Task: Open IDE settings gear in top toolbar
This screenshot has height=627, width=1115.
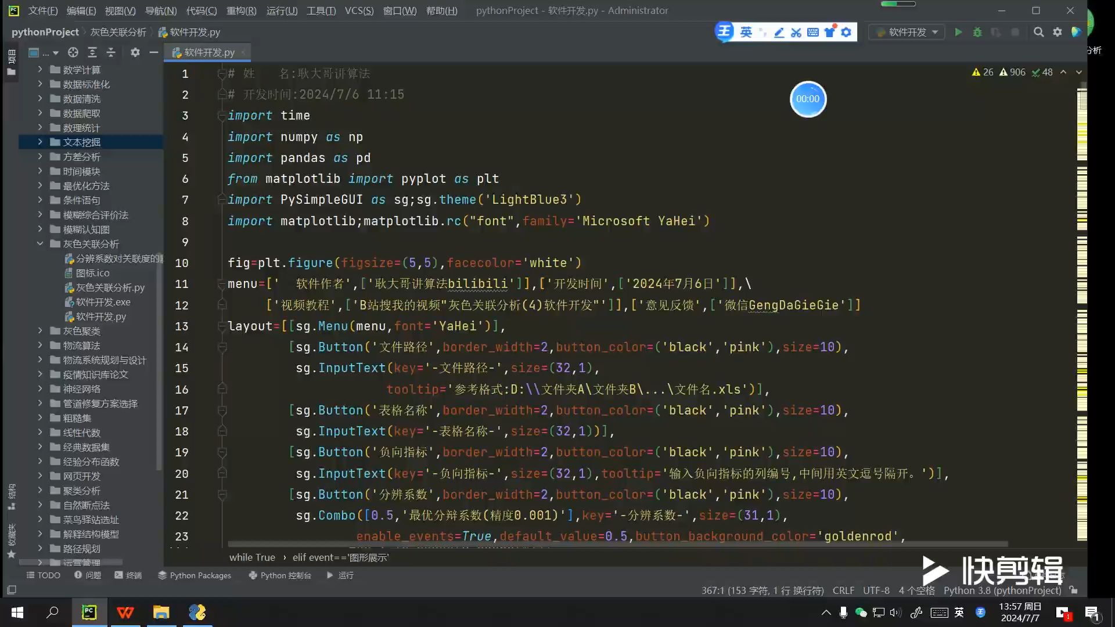Action: [1058, 33]
